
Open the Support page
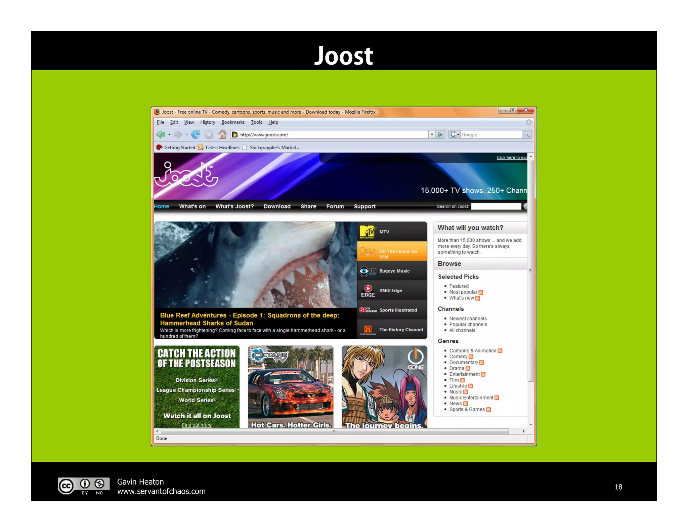click(x=364, y=206)
